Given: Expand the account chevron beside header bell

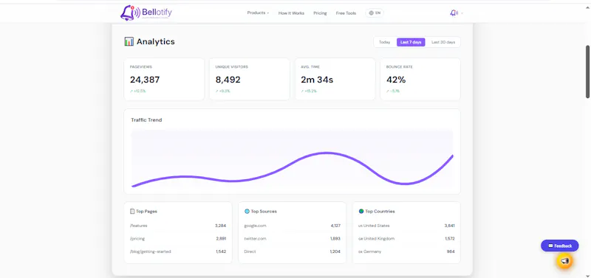Looking at the screenshot, I should [x=462, y=13].
